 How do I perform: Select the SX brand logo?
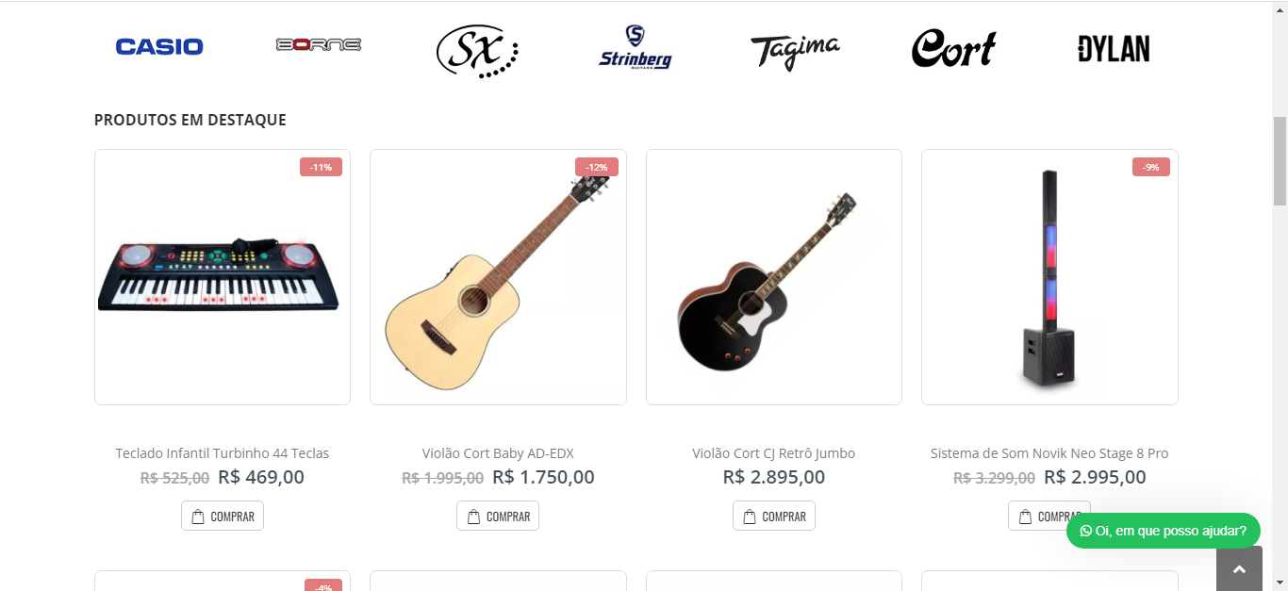[x=477, y=51]
